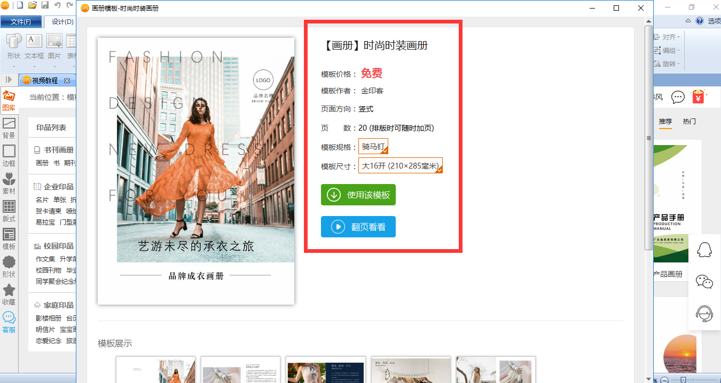Viewport: 721px width, 383px height.
Task: Click the 产品手册 green brochure thumbnail
Action: pos(670,204)
